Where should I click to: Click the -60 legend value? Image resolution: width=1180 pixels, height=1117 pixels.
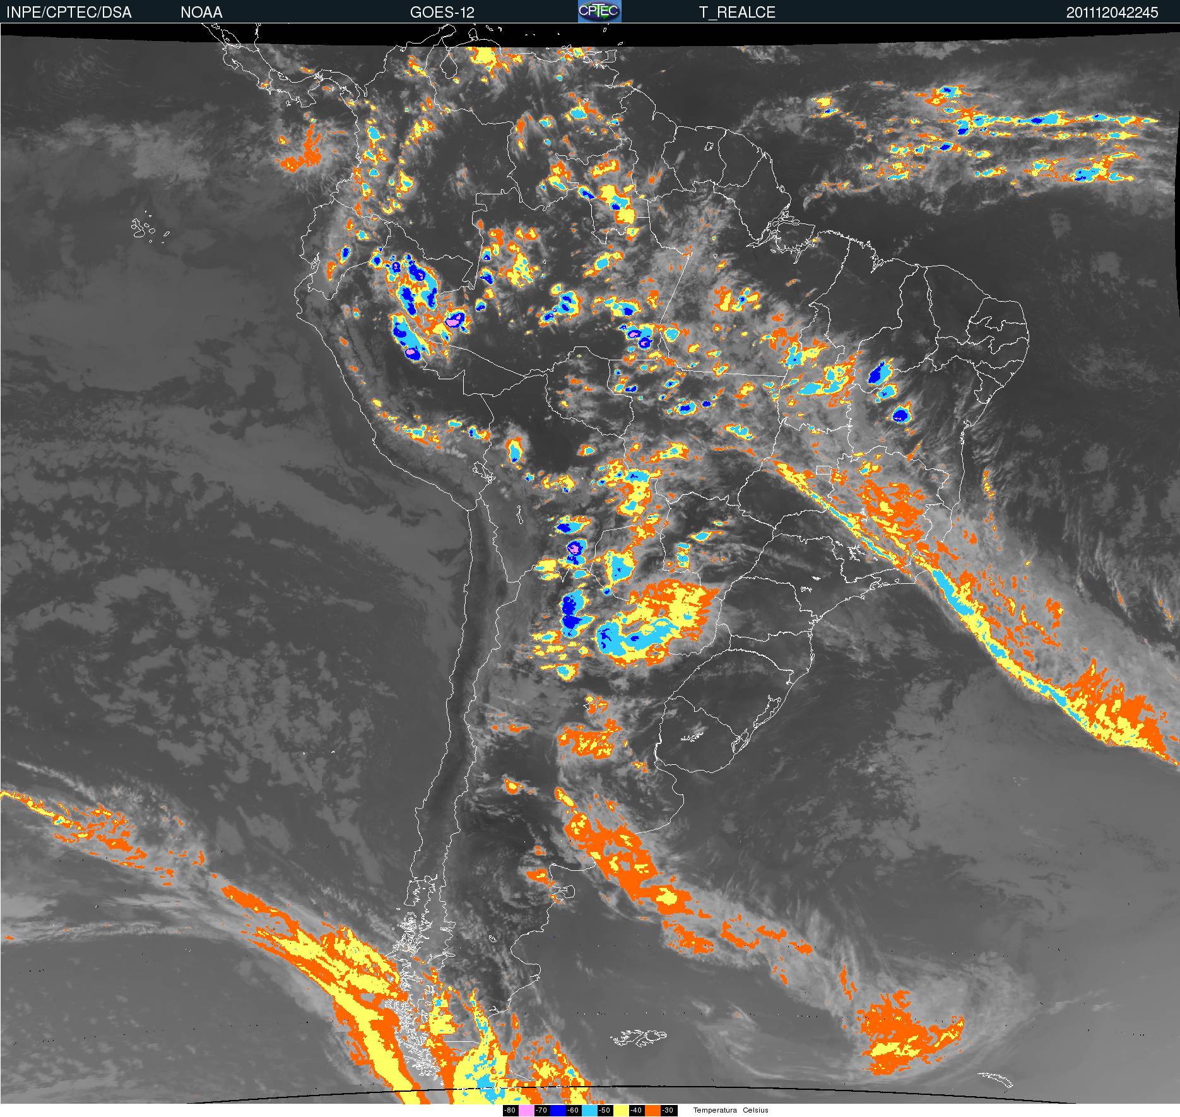(x=573, y=1110)
